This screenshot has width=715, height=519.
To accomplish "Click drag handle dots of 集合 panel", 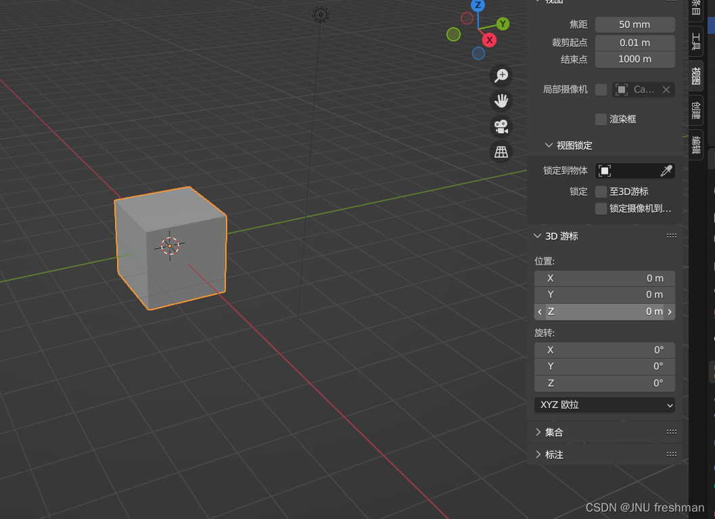I will pyautogui.click(x=671, y=432).
